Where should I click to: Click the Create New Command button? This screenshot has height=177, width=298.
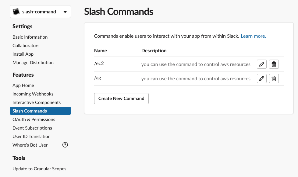[121, 99]
